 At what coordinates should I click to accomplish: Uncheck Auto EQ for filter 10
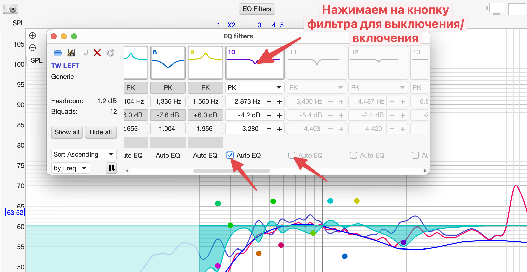click(x=230, y=155)
